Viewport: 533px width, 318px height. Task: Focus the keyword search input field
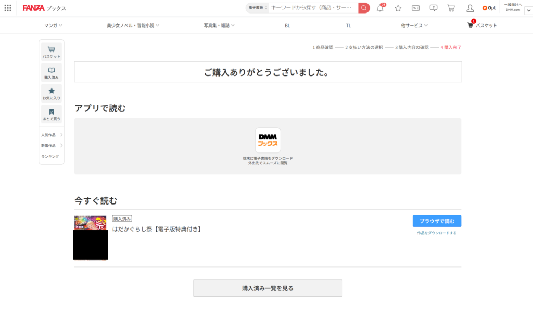click(313, 8)
